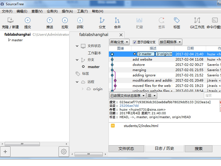Click the bookmarks panel horizontal scrollbar thumb

22,144
